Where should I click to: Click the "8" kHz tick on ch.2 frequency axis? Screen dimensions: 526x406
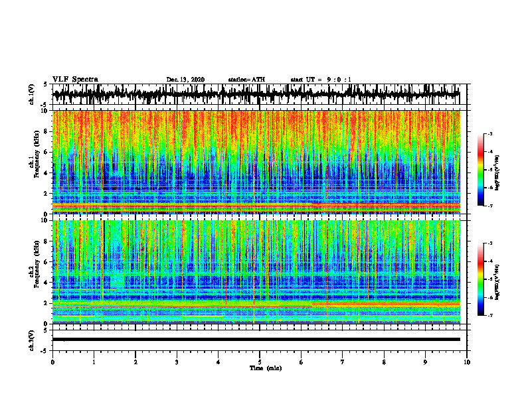[x=46, y=241]
